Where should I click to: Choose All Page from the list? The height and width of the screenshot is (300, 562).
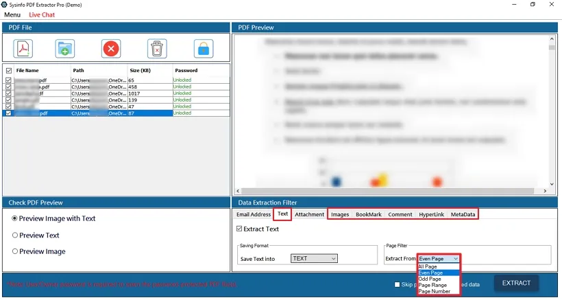[439, 266]
